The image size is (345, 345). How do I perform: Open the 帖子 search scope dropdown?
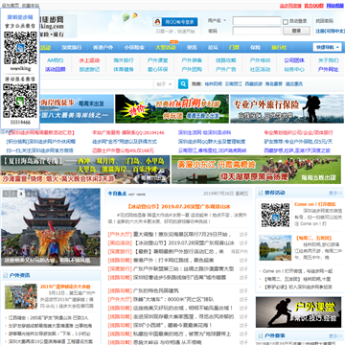pyautogui.click(x=165, y=84)
